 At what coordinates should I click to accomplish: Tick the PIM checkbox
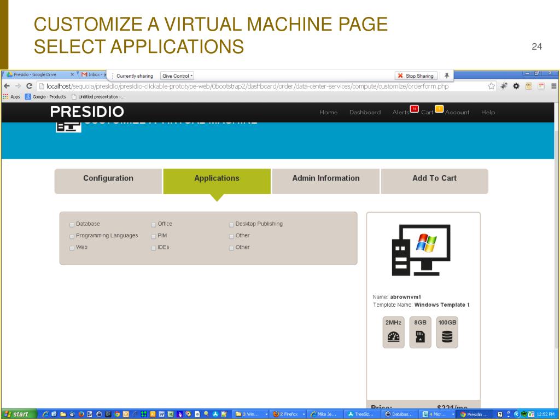pyautogui.click(x=154, y=236)
